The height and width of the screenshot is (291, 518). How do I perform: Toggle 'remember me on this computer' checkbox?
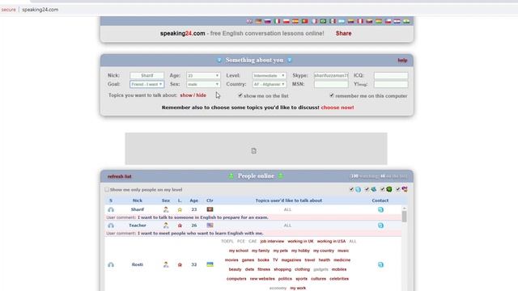tap(332, 95)
